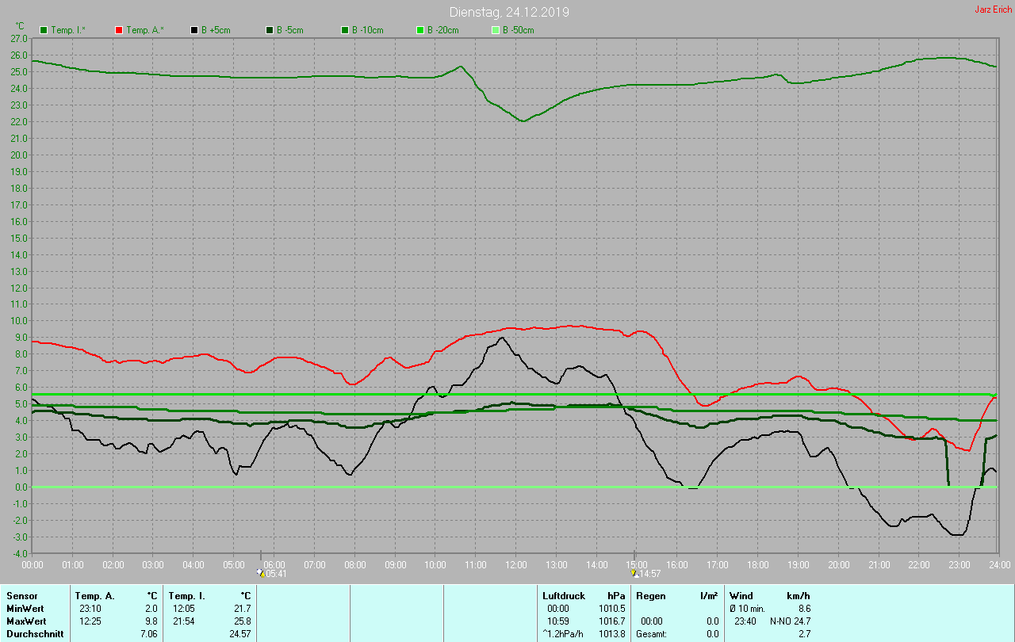Click the MaxWert row label
1015x642 pixels.
point(26,621)
